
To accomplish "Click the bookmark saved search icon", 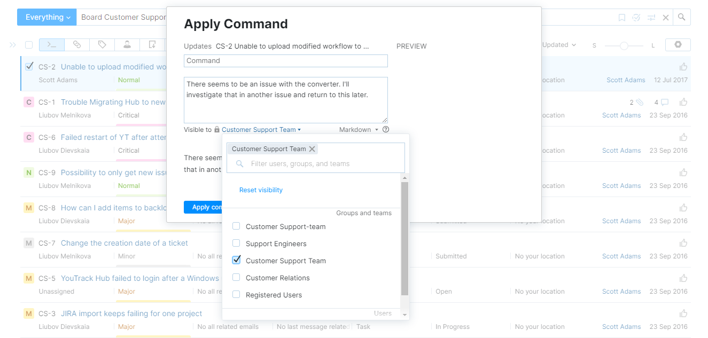I will tap(621, 17).
